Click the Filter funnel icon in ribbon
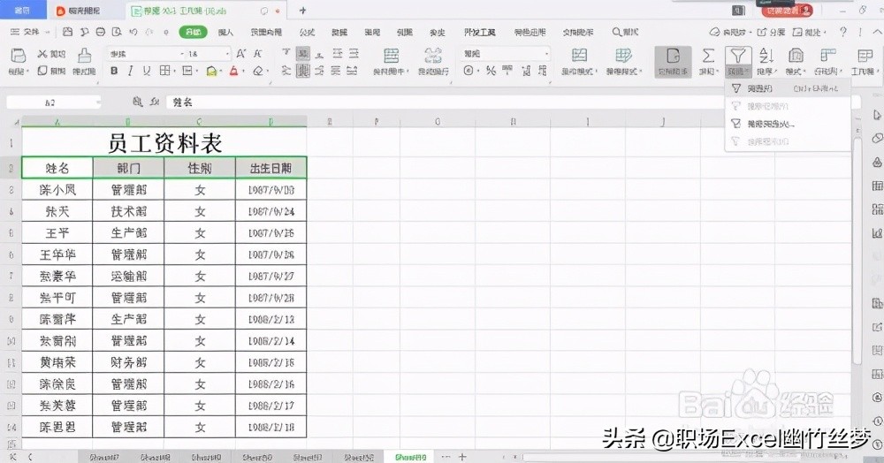 [x=738, y=55]
